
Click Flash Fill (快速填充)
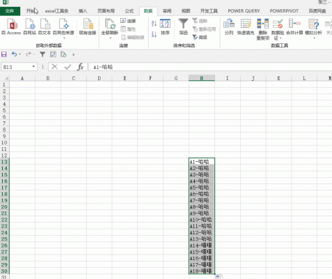click(x=246, y=27)
